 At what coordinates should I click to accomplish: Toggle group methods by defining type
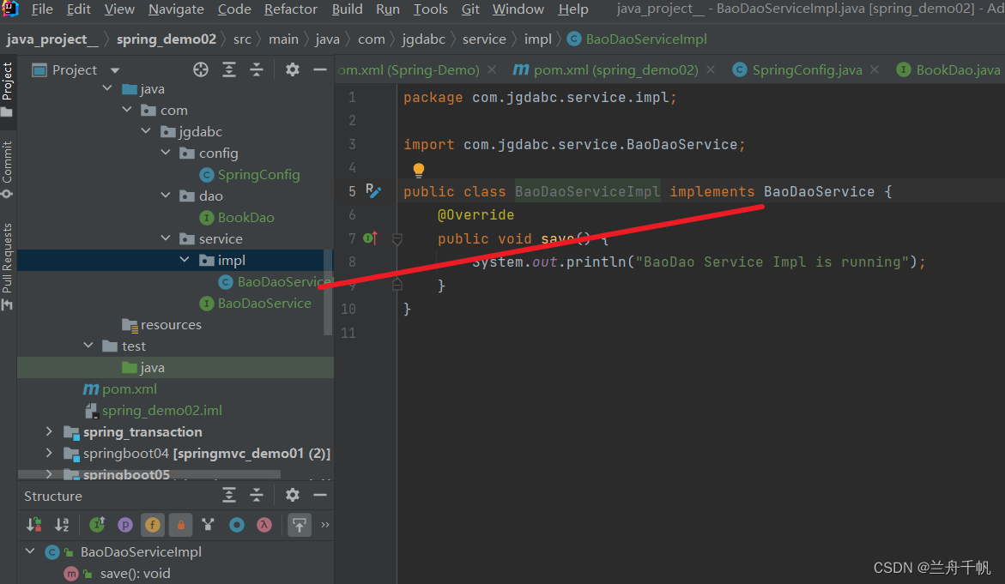pos(98,525)
